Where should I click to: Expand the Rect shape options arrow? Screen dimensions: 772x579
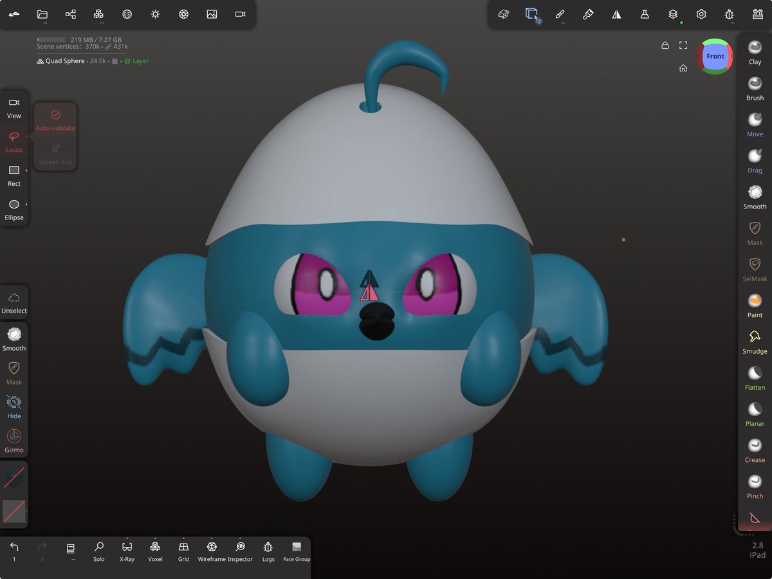click(x=26, y=170)
